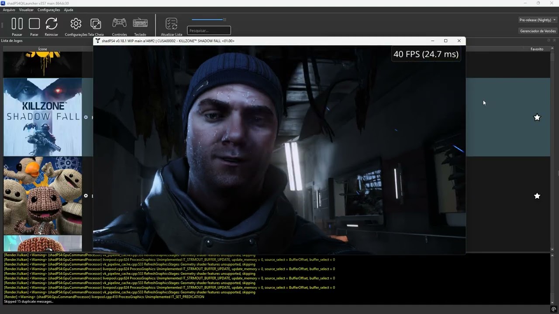Screen dimensions: 559x314
Task: Sort by the Ícone column header
Action: (x=42, y=49)
